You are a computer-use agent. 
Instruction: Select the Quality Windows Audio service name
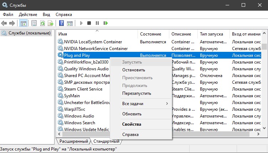click(86, 69)
